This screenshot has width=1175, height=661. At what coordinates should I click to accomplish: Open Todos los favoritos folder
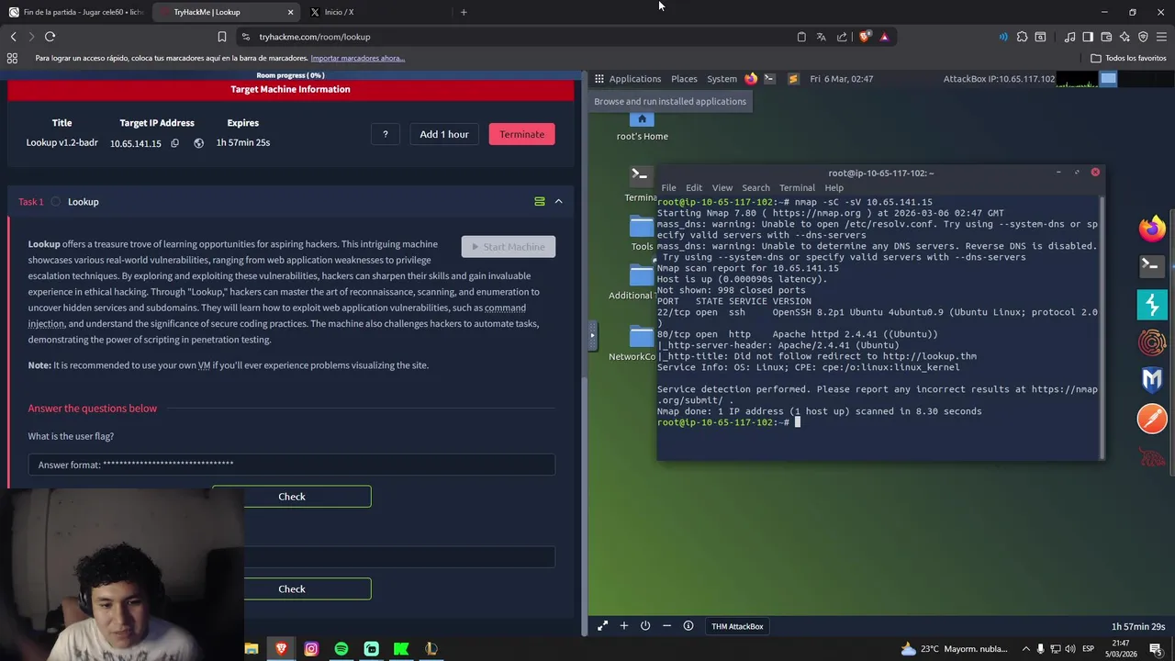click(1128, 58)
